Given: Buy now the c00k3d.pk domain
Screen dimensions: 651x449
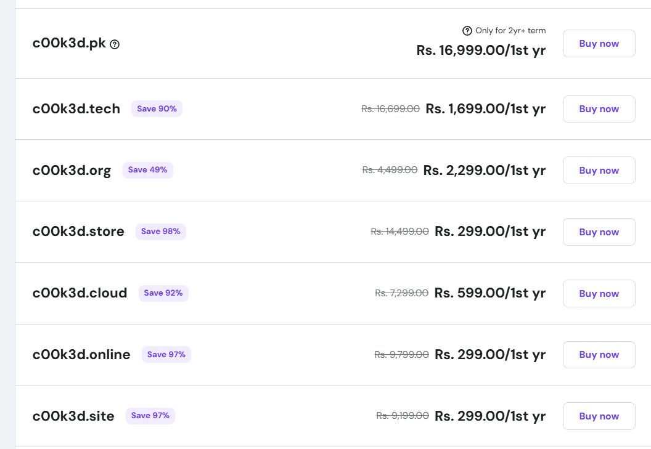Looking at the screenshot, I should click(599, 44).
